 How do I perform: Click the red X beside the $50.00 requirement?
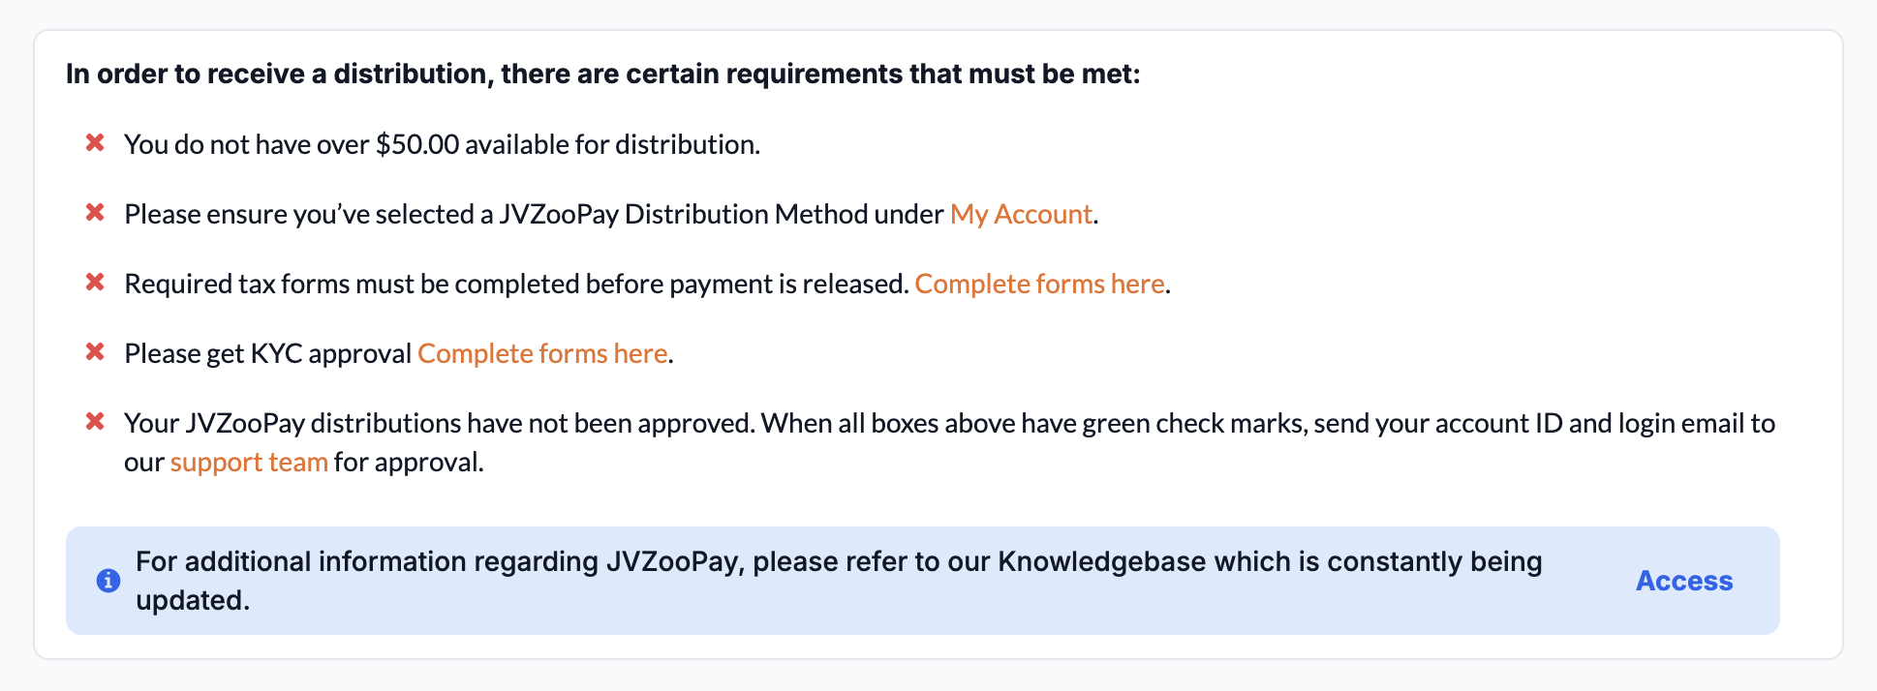click(95, 143)
